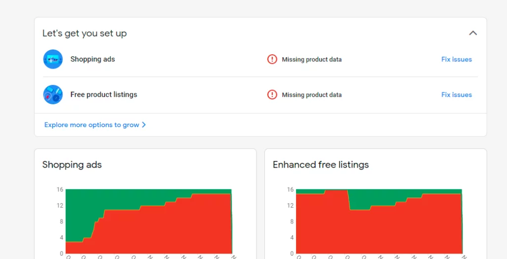Follow the Explore more options to grow link
The image size is (507, 259).
coord(92,125)
